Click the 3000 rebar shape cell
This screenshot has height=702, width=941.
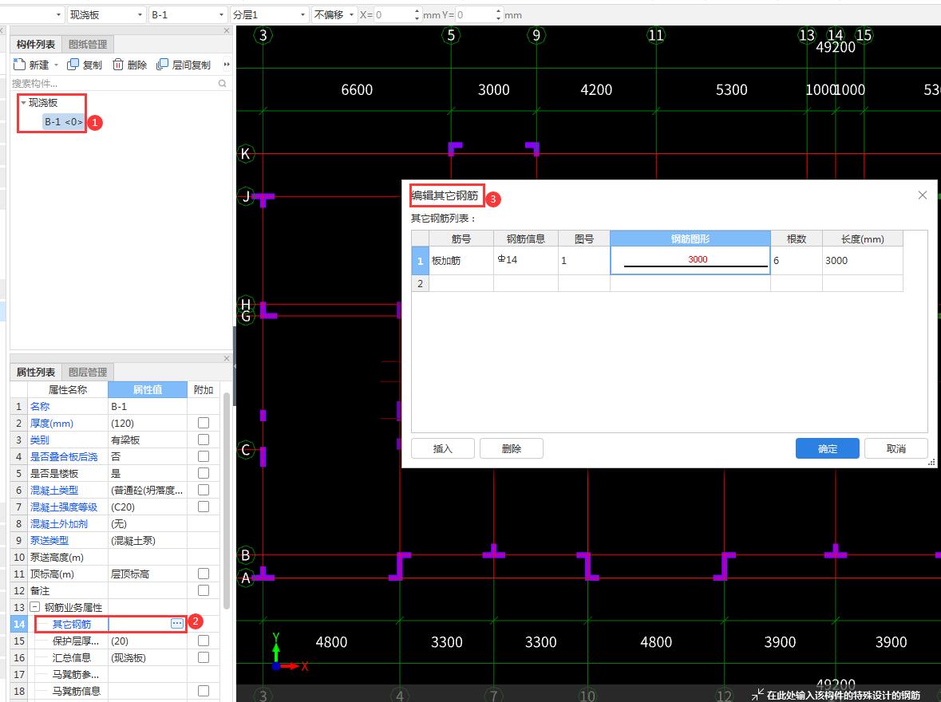tap(690, 260)
